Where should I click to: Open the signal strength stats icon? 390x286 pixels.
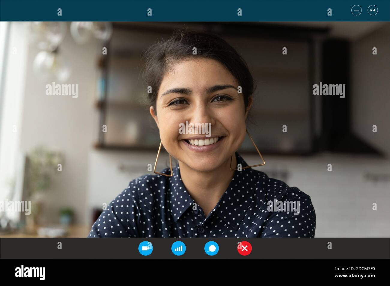pos(178,248)
